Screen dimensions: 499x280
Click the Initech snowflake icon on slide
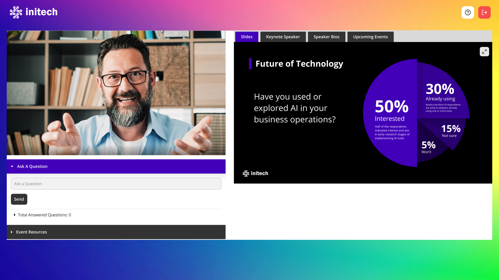pyautogui.click(x=246, y=173)
